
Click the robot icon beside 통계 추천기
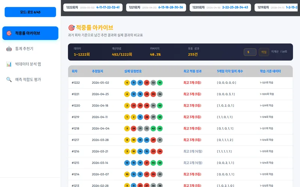(x=9, y=49)
